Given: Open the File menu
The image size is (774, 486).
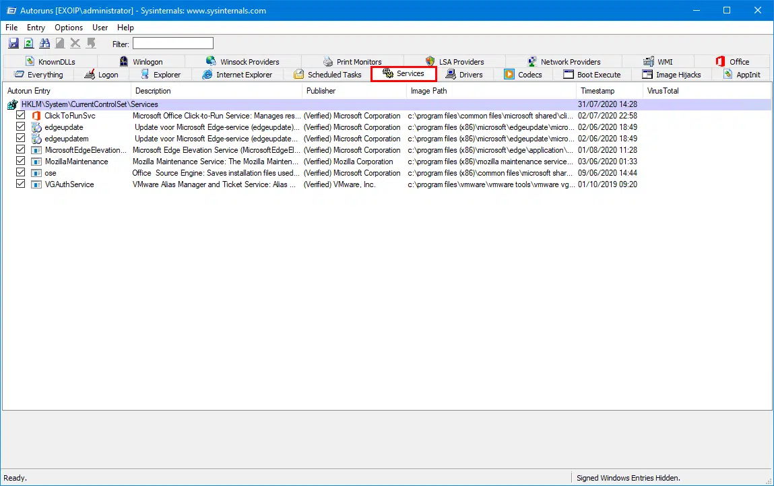Looking at the screenshot, I should 11,28.
